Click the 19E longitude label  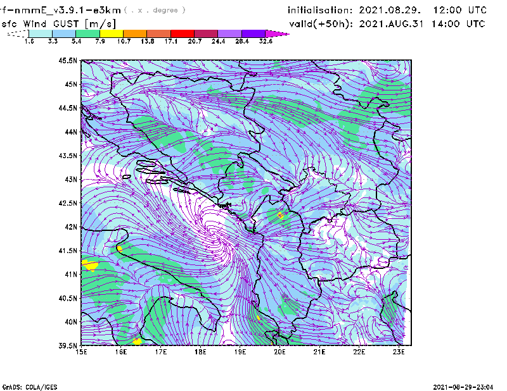tap(240, 352)
